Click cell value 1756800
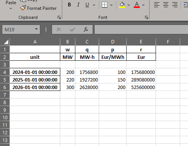188x146 pixels. pyautogui.click(x=87, y=72)
